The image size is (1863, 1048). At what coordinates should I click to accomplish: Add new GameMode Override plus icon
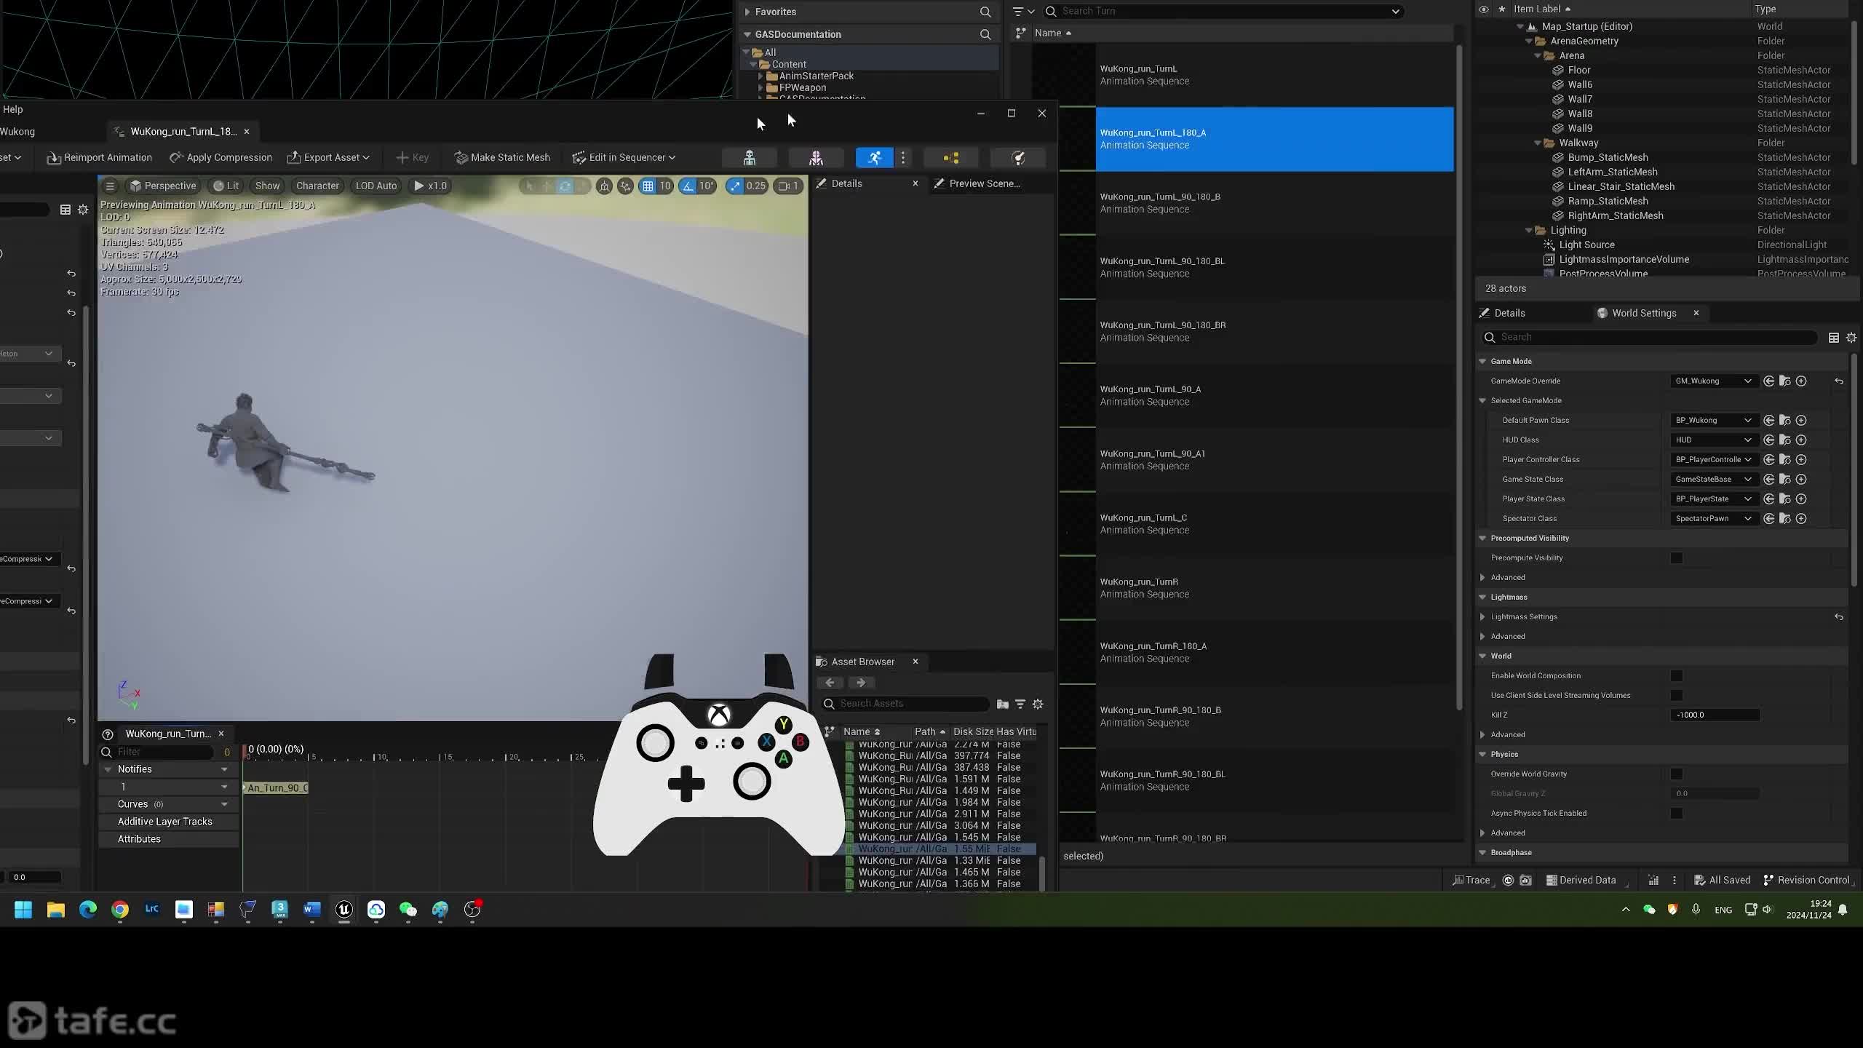click(x=1801, y=381)
